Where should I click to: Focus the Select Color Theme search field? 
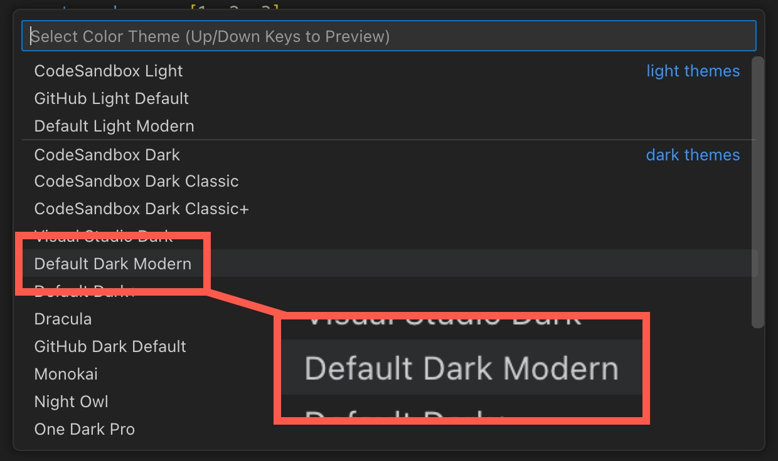pyautogui.click(x=389, y=36)
